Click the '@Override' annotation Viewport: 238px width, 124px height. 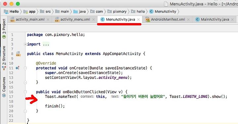[x=46, y=63]
